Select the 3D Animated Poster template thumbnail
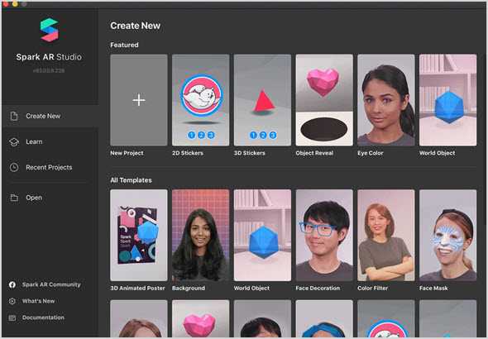488x339 pixels. click(x=139, y=236)
